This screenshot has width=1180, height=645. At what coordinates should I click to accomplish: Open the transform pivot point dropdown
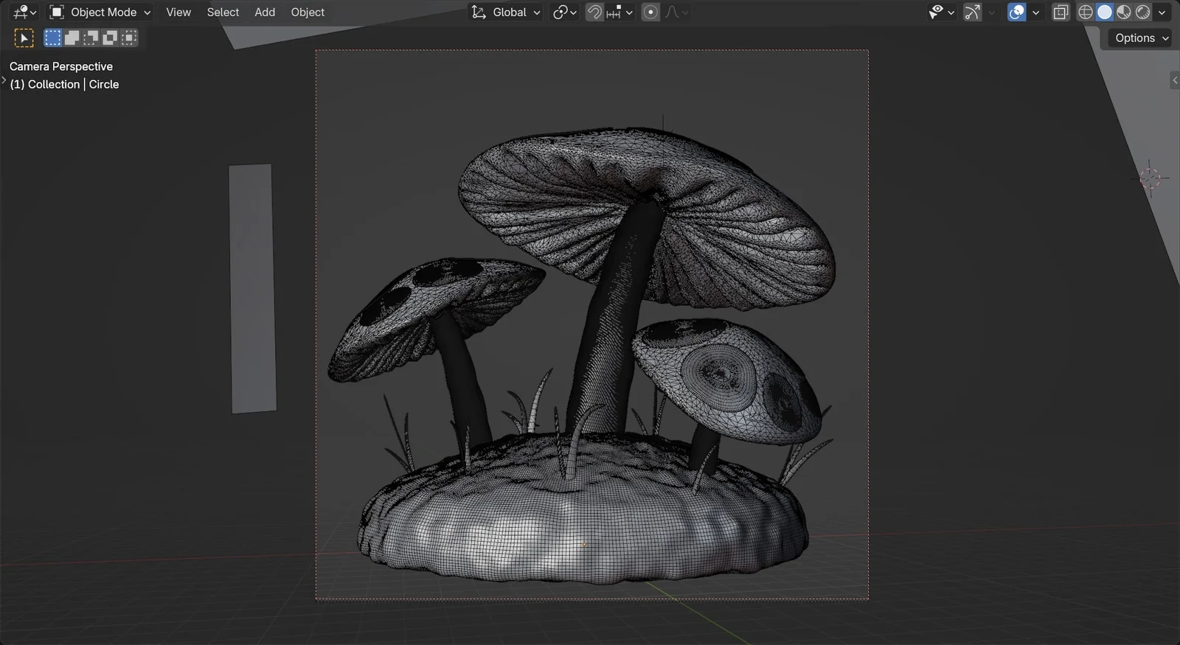(564, 12)
